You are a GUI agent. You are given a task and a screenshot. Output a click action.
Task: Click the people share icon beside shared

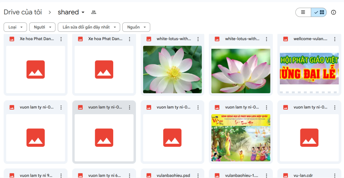click(x=94, y=12)
